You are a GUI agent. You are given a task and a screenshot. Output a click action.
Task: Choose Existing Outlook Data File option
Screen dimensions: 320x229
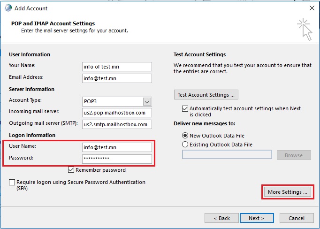185,145
